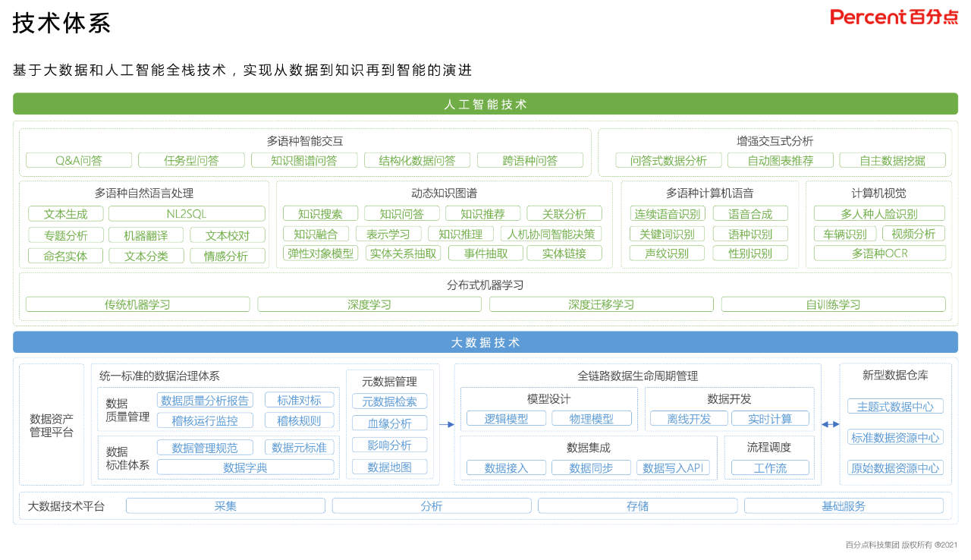Click the 深度迁移学习 box

(602, 304)
